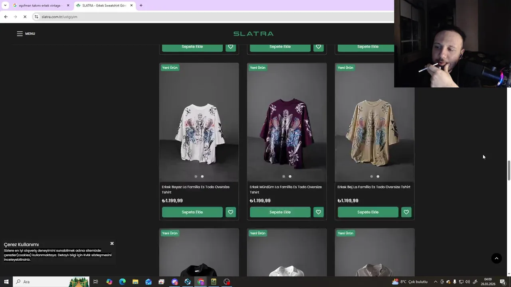Click top-row Sepete Ekle button on left card
511x287 pixels.
point(192,47)
